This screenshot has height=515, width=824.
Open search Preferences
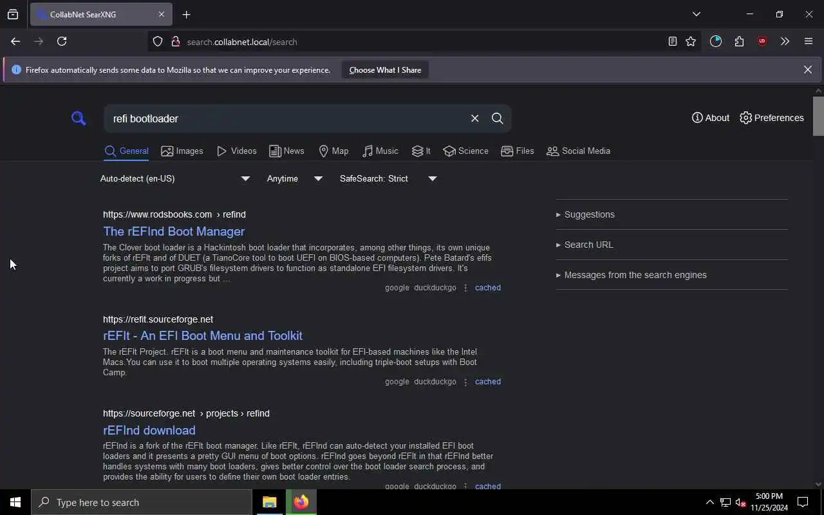point(772,118)
